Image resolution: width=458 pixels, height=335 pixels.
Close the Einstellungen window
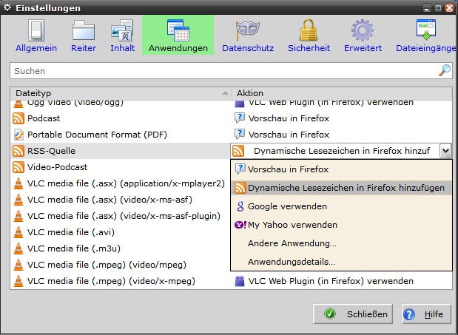click(450, 7)
